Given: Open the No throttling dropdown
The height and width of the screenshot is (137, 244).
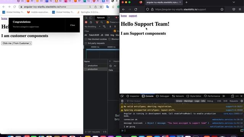Looking at the screenshot, I should click(93, 27).
